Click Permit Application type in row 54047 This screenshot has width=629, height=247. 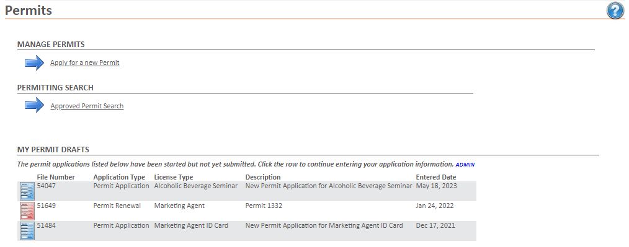click(x=121, y=186)
